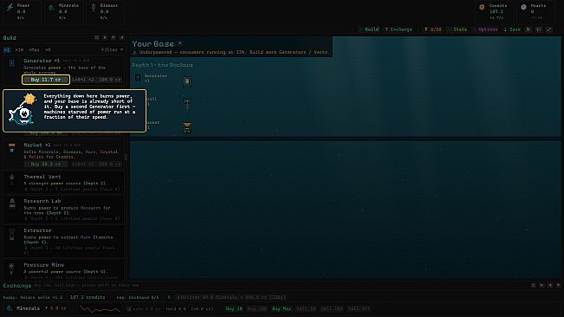Buy a Market for 88.5 cr

(x=46, y=164)
